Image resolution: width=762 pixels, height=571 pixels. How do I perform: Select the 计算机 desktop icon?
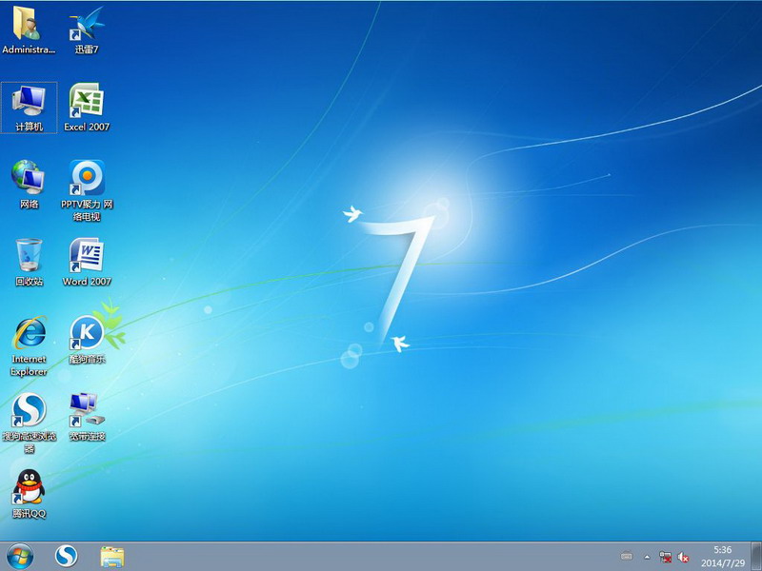(x=29, y=108)
